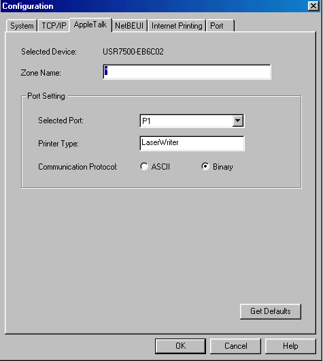The height and width of the screenshot is (361, 323).
Task: Expand the Selected Port dropdown arrow
Action: pos(238,121)
